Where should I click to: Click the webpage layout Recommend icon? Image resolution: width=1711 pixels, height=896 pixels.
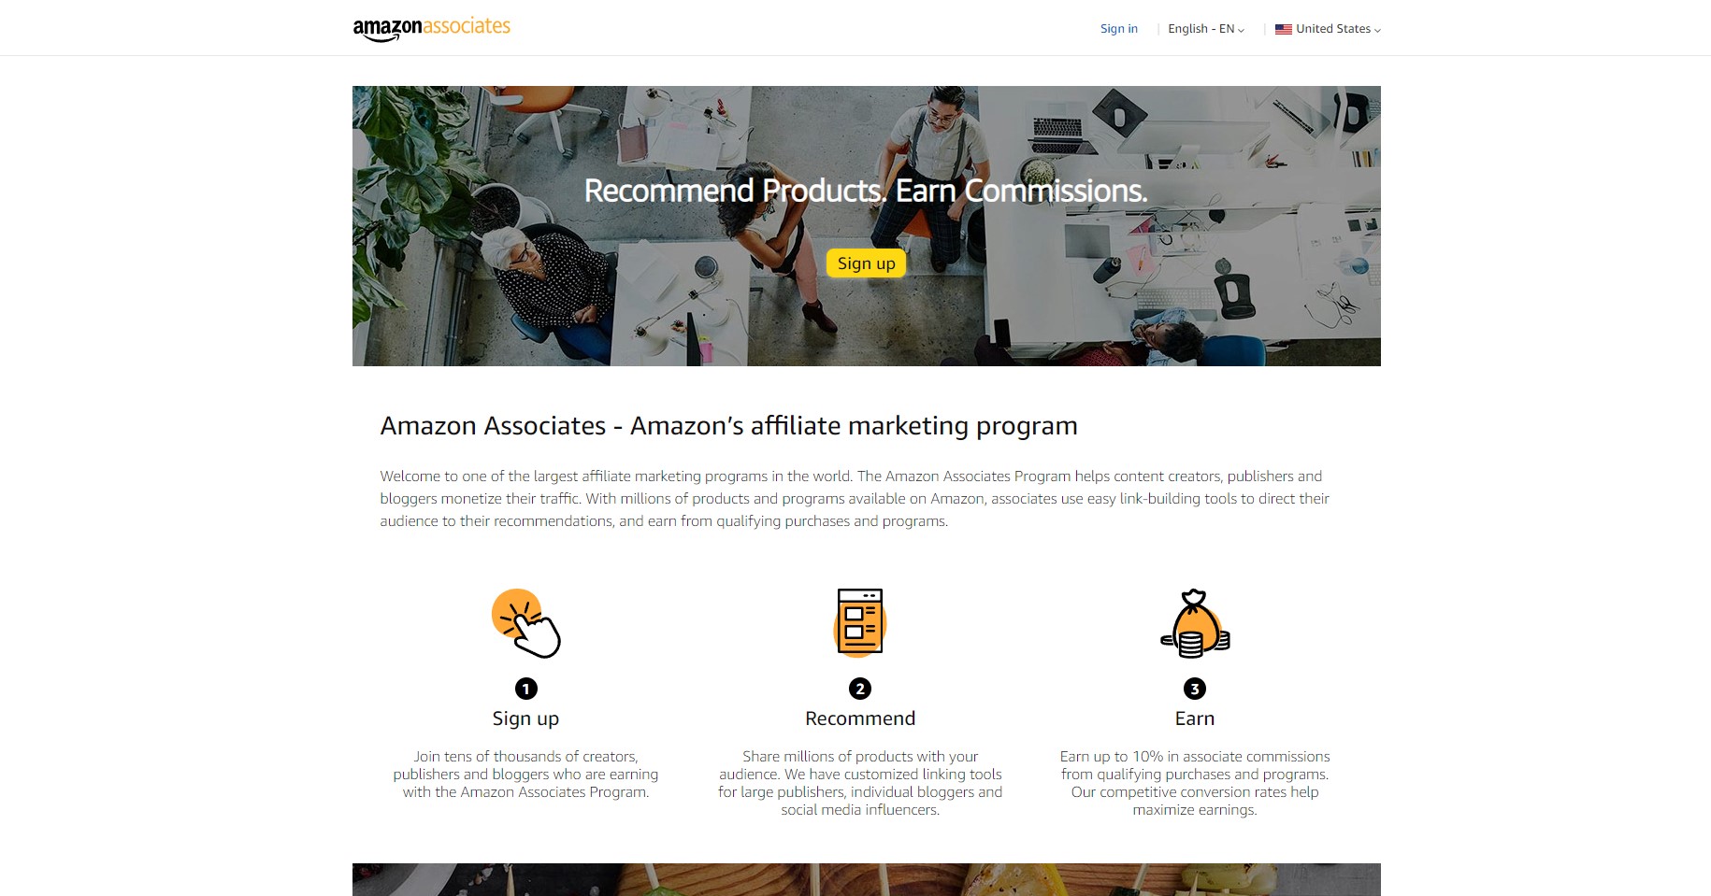[x=860, y=622]
